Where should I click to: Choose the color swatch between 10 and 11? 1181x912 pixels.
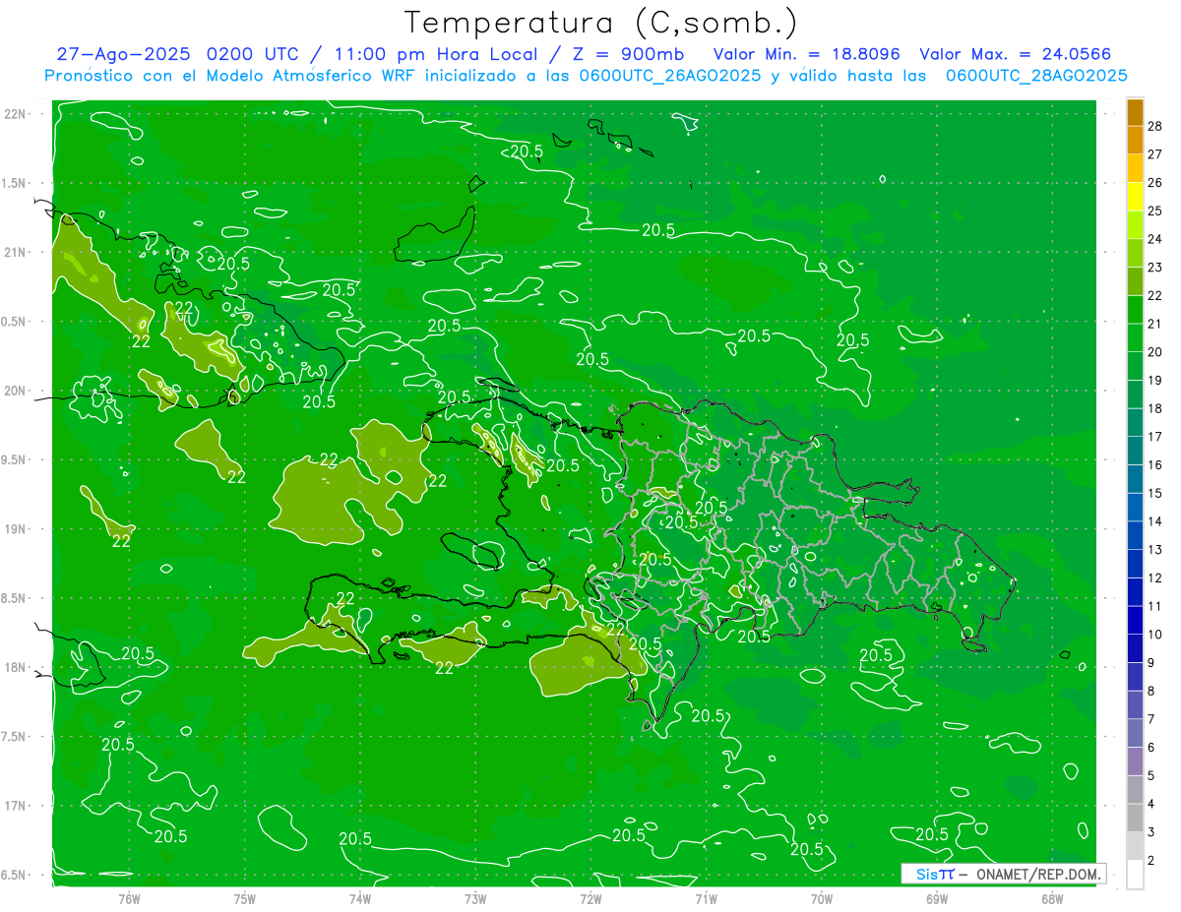coord(1135,621)
